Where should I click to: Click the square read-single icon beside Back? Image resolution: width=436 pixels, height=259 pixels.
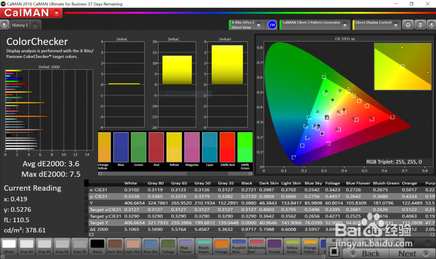click(333, 252)
